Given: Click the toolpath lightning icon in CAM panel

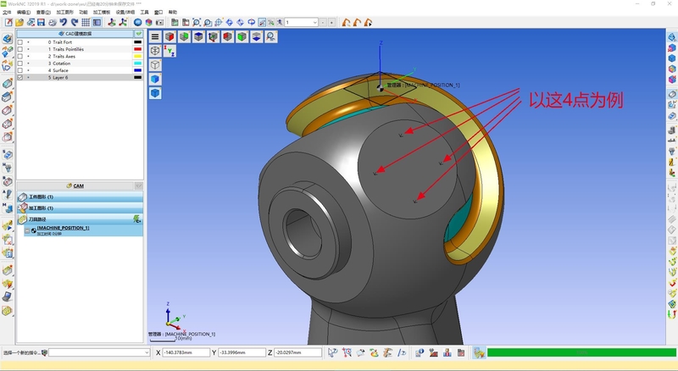Looking at the screenshot, I should pyautogui.click(x=136, y=218).
